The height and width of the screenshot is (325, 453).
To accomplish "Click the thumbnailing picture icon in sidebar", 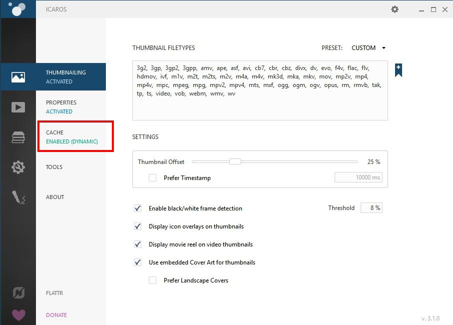I will pos(18,77).
